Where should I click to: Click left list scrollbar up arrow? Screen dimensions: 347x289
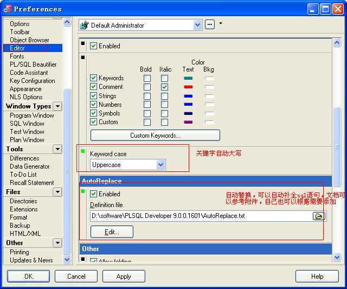[67, 22]
